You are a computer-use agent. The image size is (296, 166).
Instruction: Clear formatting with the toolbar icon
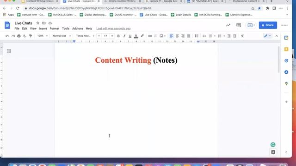point(242,36)
